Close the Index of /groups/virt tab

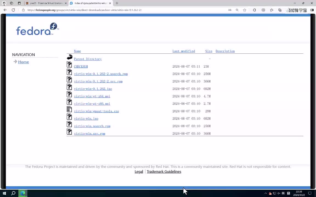click(110, 3)
